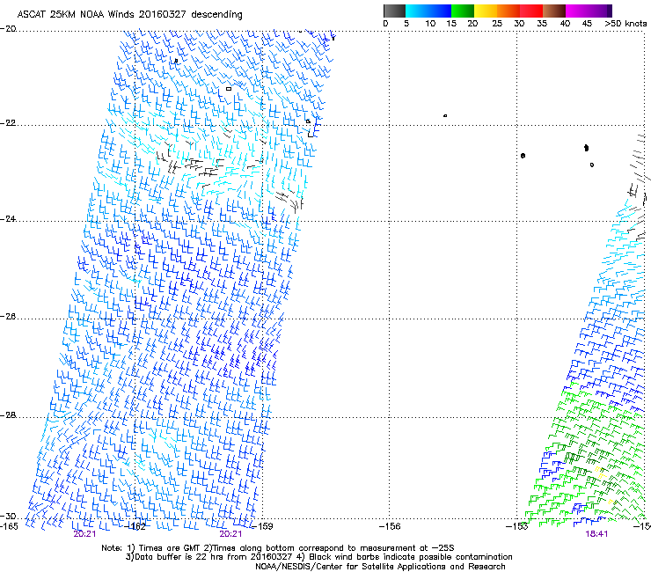Click the 20:21 time label nearest -165
The height and width of the screenshot is (572, 651).
click(x=84, y=534)
